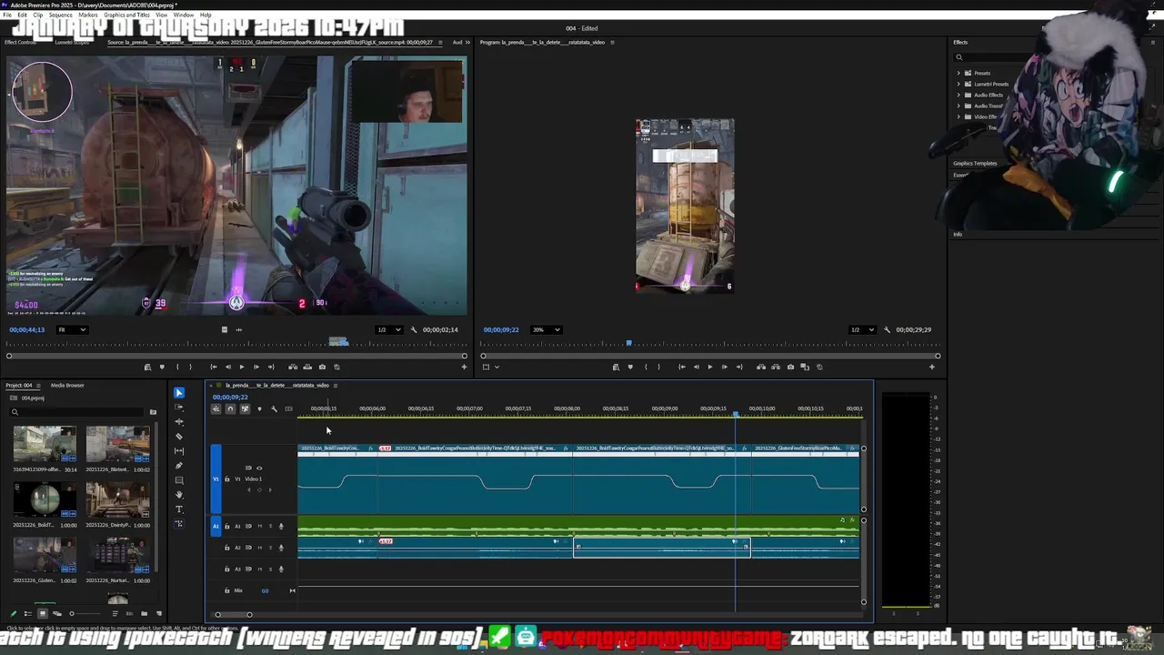
Task: Open Source monitor zoom Fit dropdown
Action: (x=72, y=330)
